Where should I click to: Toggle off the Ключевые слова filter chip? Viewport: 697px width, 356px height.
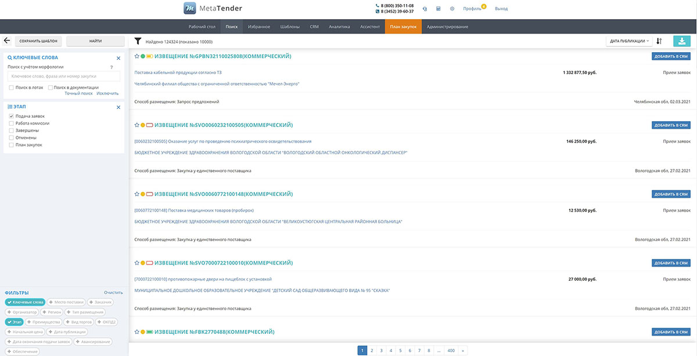[24, 302]
